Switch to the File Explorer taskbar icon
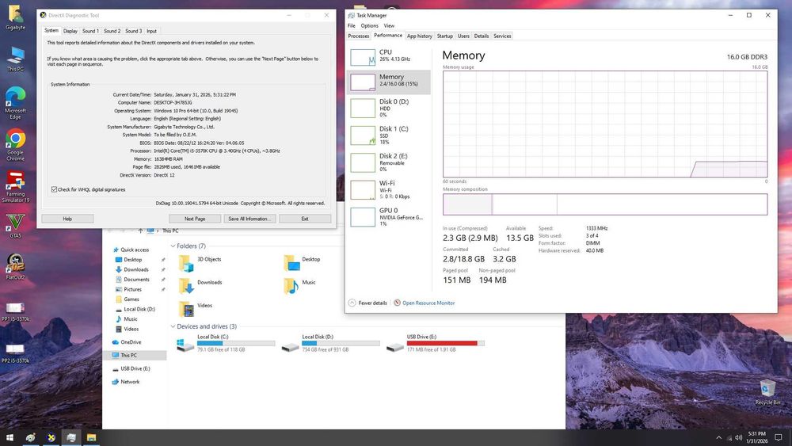 click(91, 437)
